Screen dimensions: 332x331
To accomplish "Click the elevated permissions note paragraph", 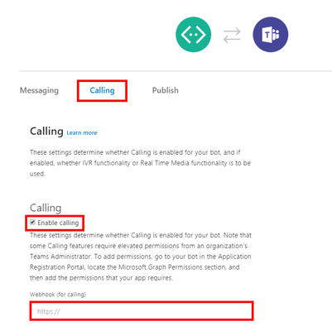I will (x=141, y=257).
